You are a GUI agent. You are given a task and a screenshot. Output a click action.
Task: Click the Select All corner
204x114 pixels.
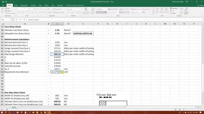point(2,24)
